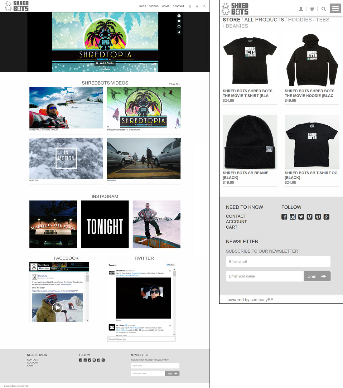
Task: Open account icon in desktop page header
Action: point(190,6)
